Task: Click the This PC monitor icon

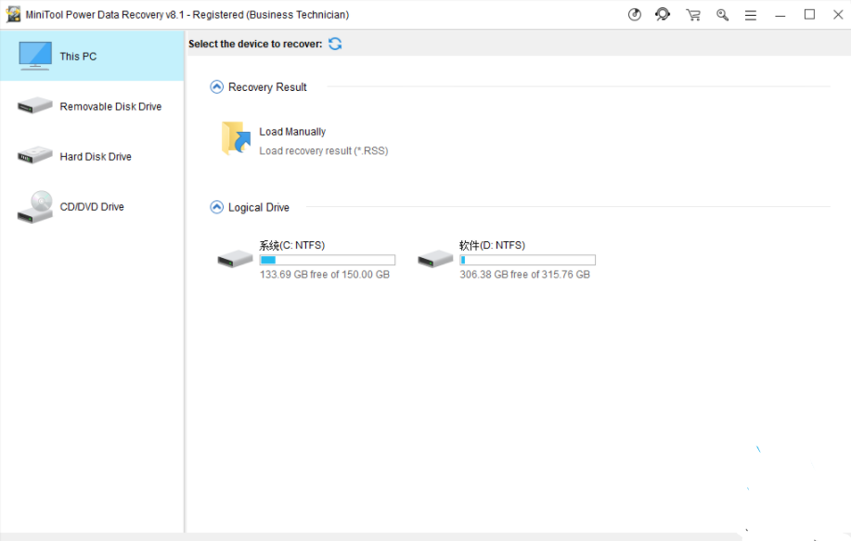Action: pyautogui.click(x=35, y=56)
